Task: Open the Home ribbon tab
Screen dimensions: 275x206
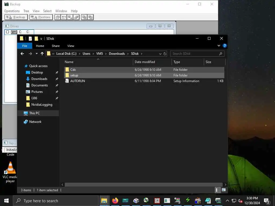Action: [40, 46]
